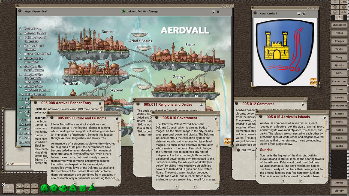Click the green d6 die
The width and height of the screenshot is (349, 196).
83,188
